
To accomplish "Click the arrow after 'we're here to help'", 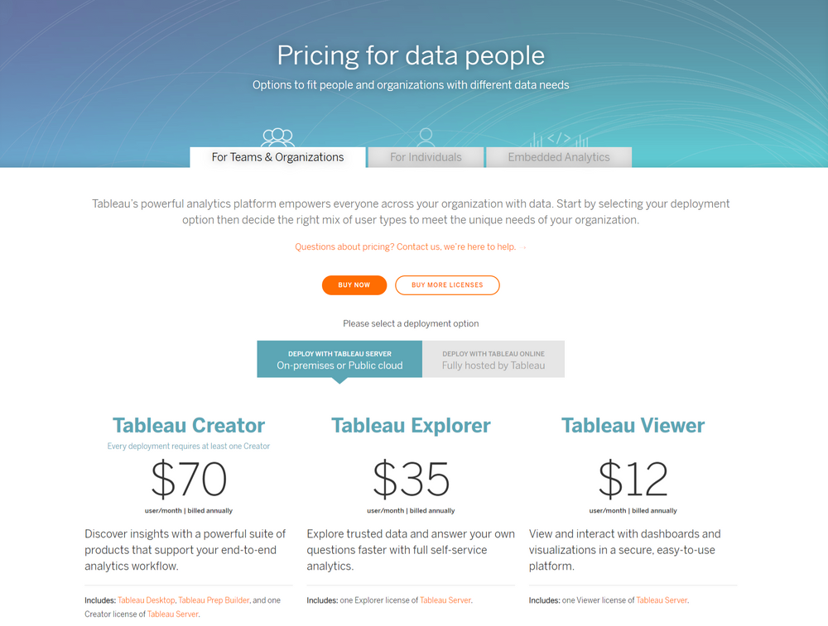I will point(524,246).
